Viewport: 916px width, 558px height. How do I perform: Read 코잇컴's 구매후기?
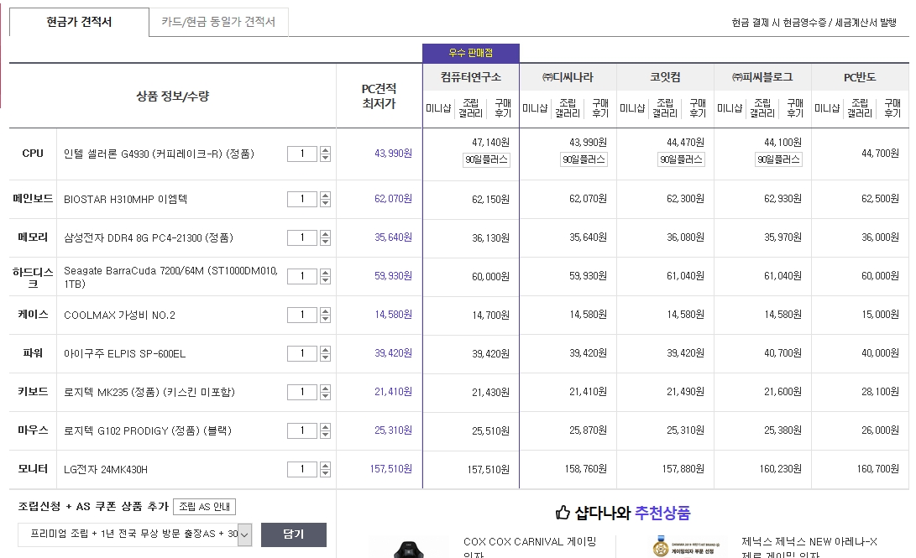tap(698, 108)
